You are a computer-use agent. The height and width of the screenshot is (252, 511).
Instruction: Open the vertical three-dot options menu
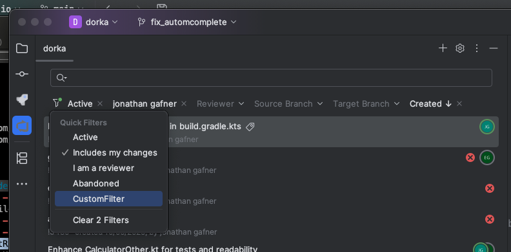click(477, 48)
